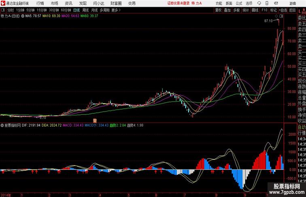306x197 pixels.
Task: Switch to the 15分钟 period tab
Action: click(42, 10)
